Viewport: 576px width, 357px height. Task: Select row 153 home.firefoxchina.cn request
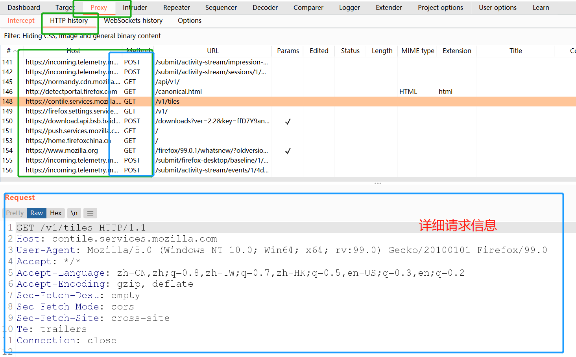[x=288, y=141]
